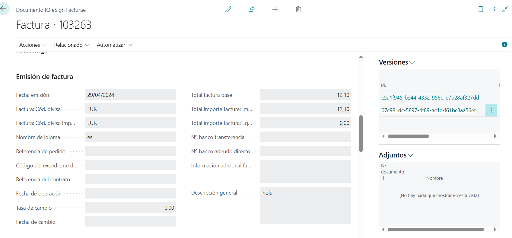Click the collapse page arrows icon
The height and width of the screenshot is (238, 512).
tap(505, 9)
